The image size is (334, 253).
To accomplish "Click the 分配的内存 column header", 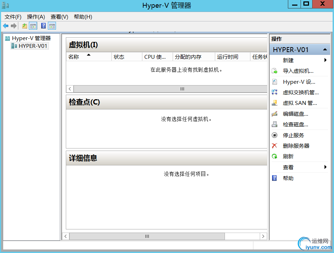I will click(x=194, y=57).
